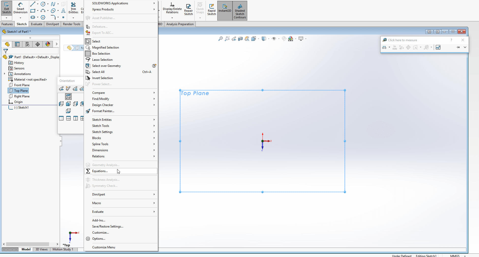Image resolution: width=479 pixels, height=257 pixels.
Task: Open the Sketch Entities submenu
Action: click(x=121, y=120)
